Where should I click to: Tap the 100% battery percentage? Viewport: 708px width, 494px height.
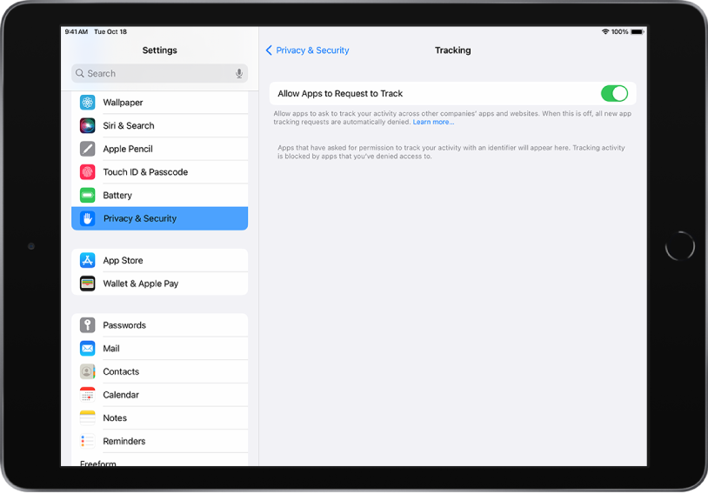point(619,31)
